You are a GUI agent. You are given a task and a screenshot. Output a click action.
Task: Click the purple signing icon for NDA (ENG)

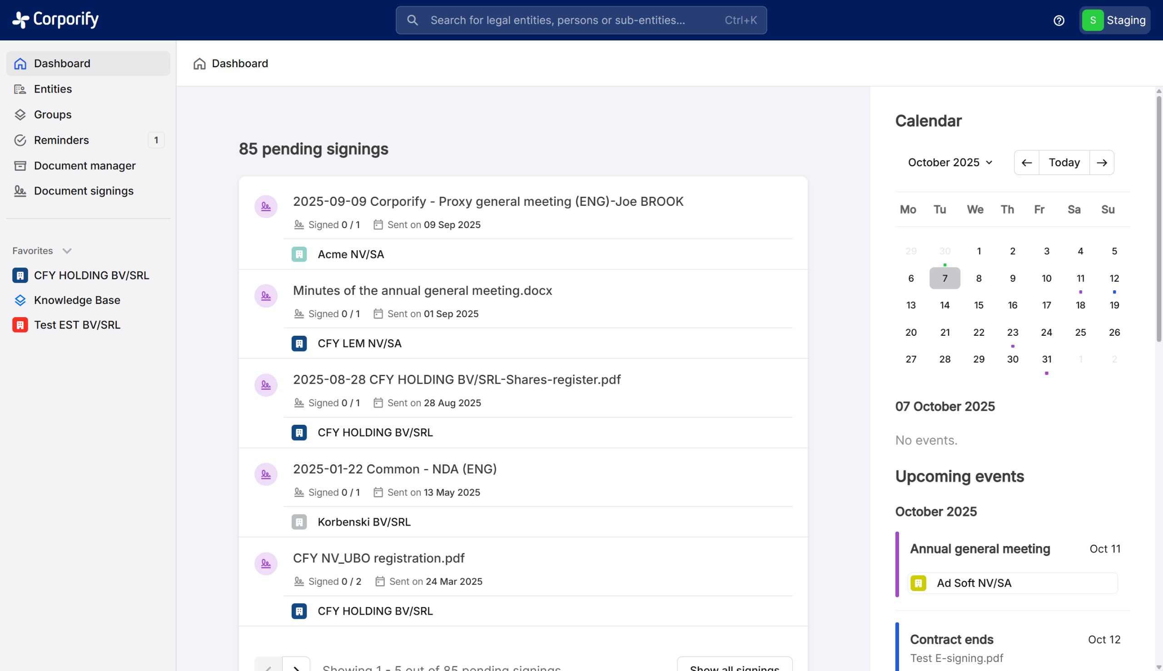click(x=266, y=474)
